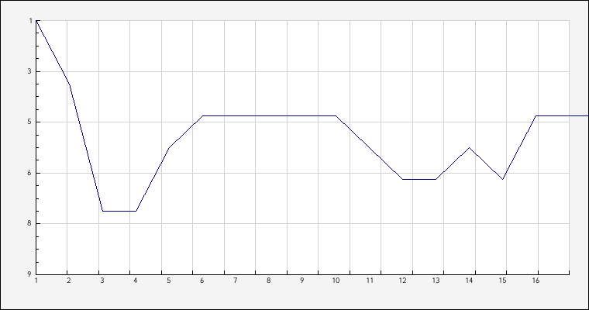589x310 pixels.
Task: Click y-axis label "3"
Action: 29,71
